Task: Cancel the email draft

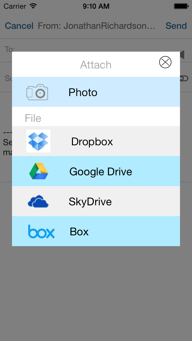Action: click(19, 26)
